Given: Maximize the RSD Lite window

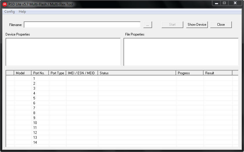Looking at the screenshot, I should pos(224,3).
